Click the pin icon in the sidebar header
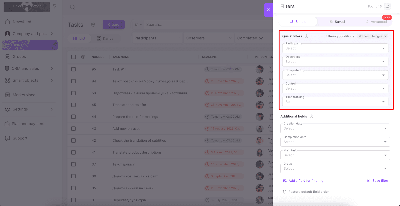 click(x=54, y=6)
